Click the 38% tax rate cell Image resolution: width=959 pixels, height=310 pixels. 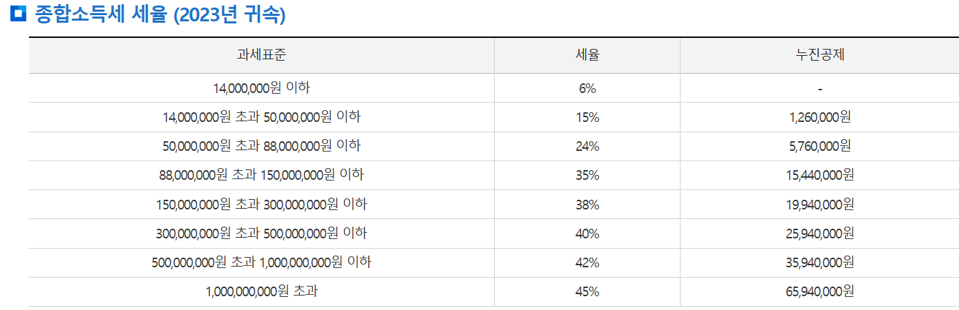587,205
